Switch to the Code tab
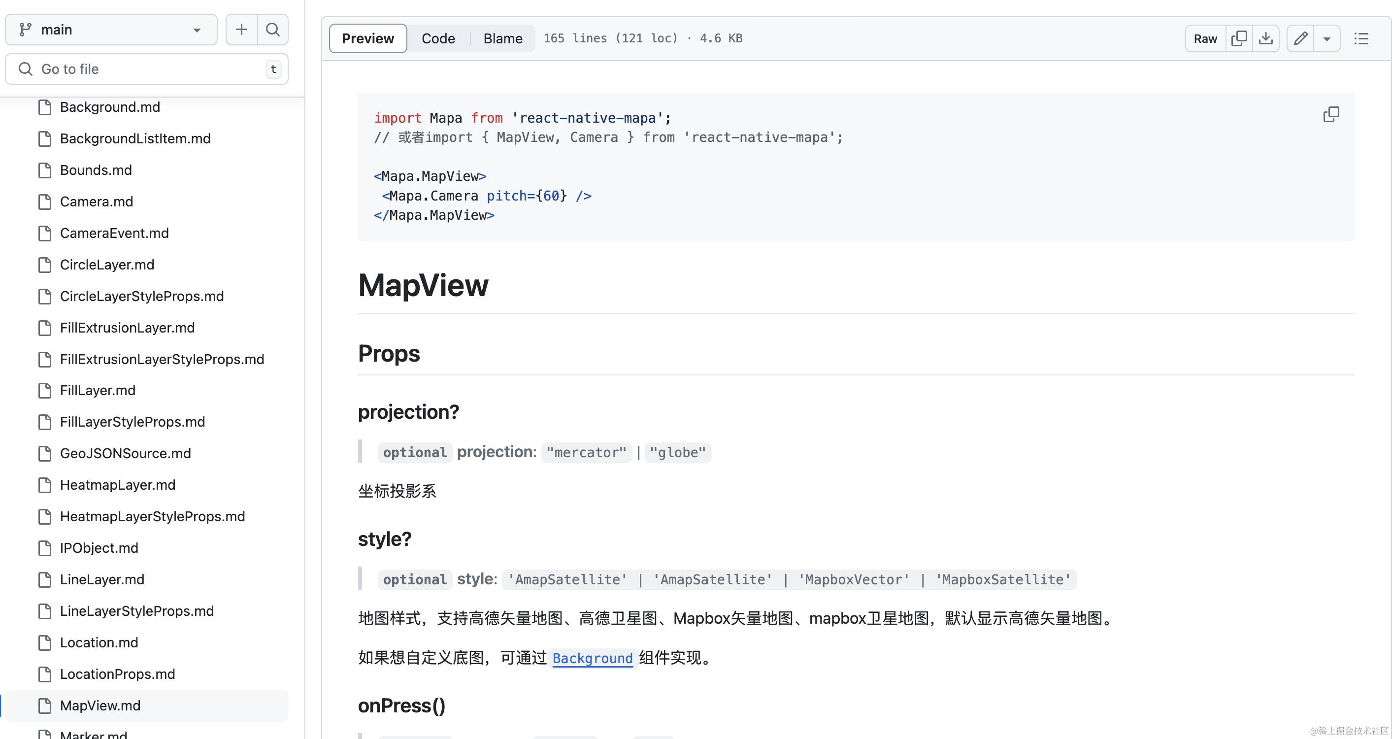This screenshot has width=1392, height=739. click(x=438, y=38)
